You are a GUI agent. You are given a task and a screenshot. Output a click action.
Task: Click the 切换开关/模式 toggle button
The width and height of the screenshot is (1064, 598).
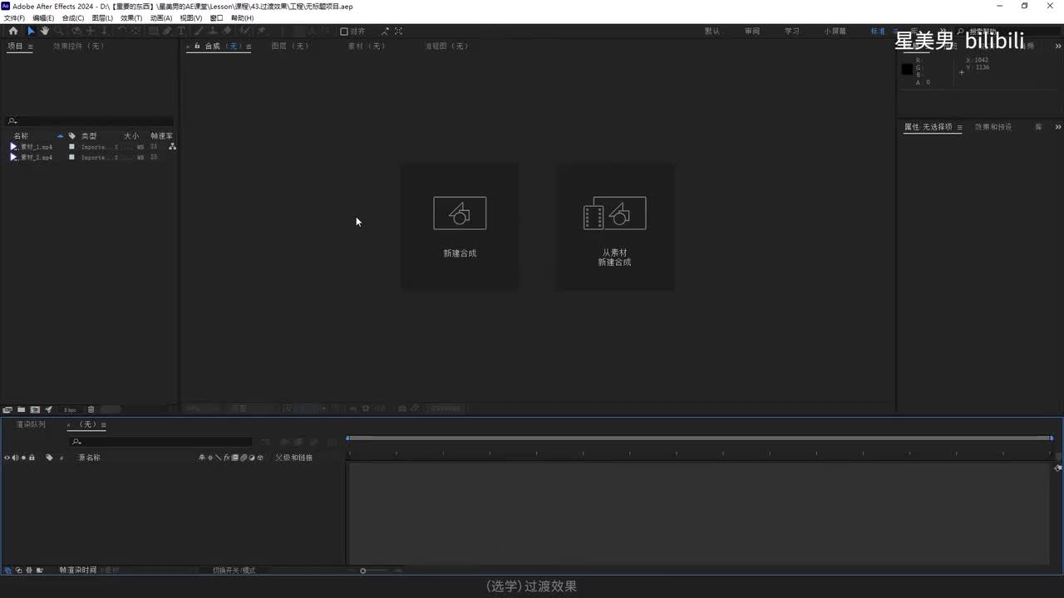(x=234, y=571)
